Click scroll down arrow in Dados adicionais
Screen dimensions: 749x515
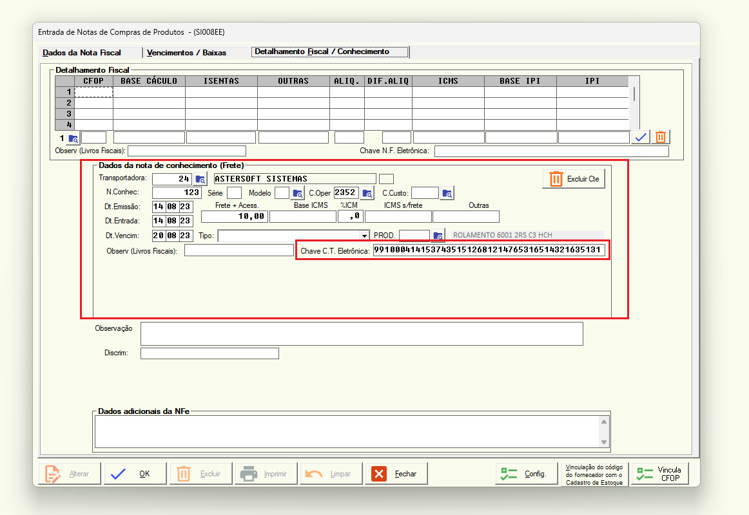click(604, 442)
